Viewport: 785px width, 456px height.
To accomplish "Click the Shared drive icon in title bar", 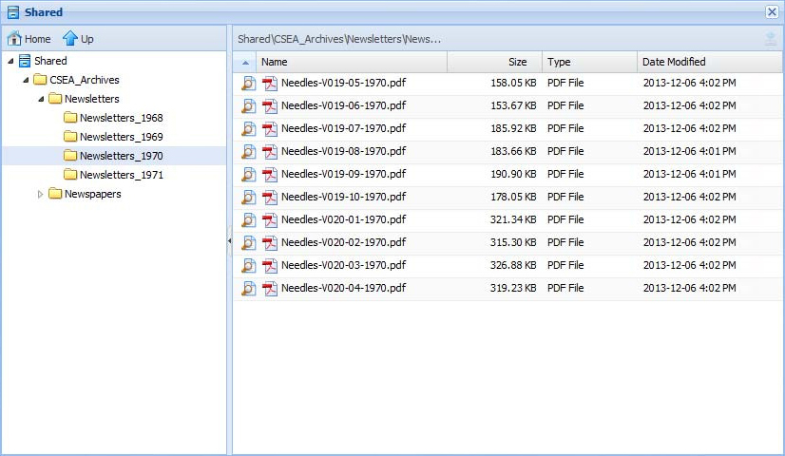I will (13, 12).
